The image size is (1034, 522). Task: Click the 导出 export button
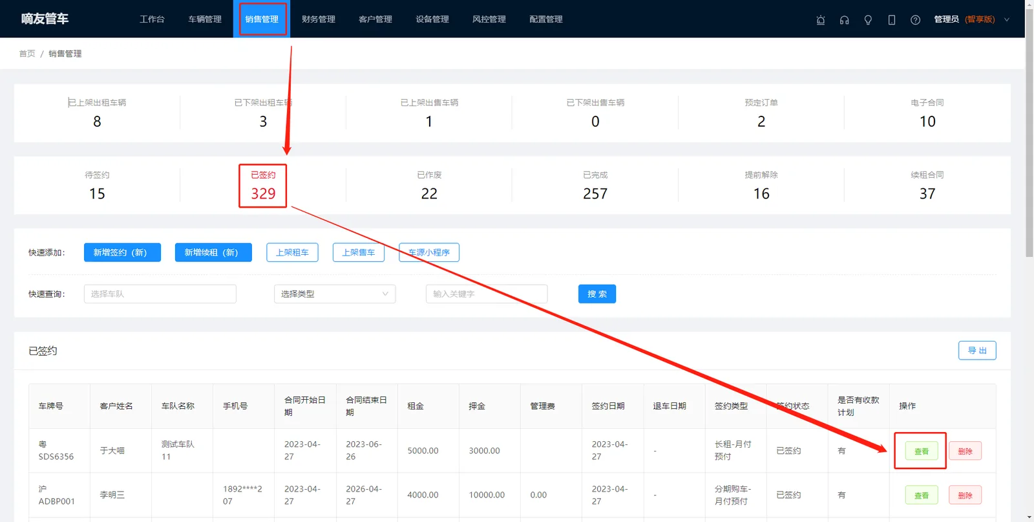tap(977, 351)
